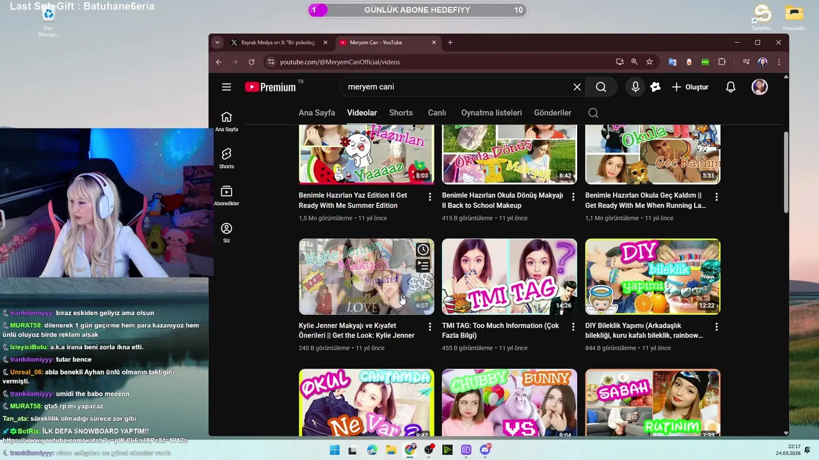This screenshot has width=819, height=460.
Task: Open Abonelikler in the sidebar
Action: (x=227, y=195)
